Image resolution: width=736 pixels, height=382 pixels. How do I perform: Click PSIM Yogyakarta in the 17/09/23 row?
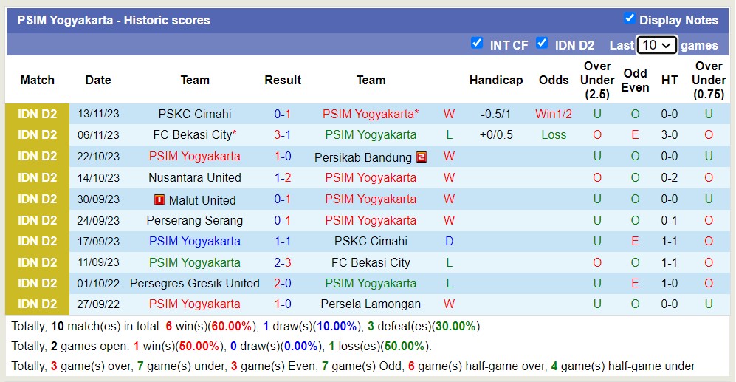(195, 241)
